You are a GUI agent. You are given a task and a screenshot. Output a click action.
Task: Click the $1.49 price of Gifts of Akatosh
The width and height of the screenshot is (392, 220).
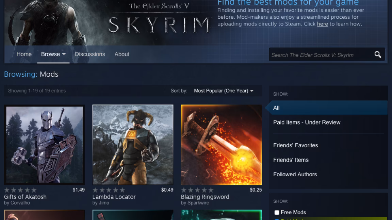pos(79,190)
